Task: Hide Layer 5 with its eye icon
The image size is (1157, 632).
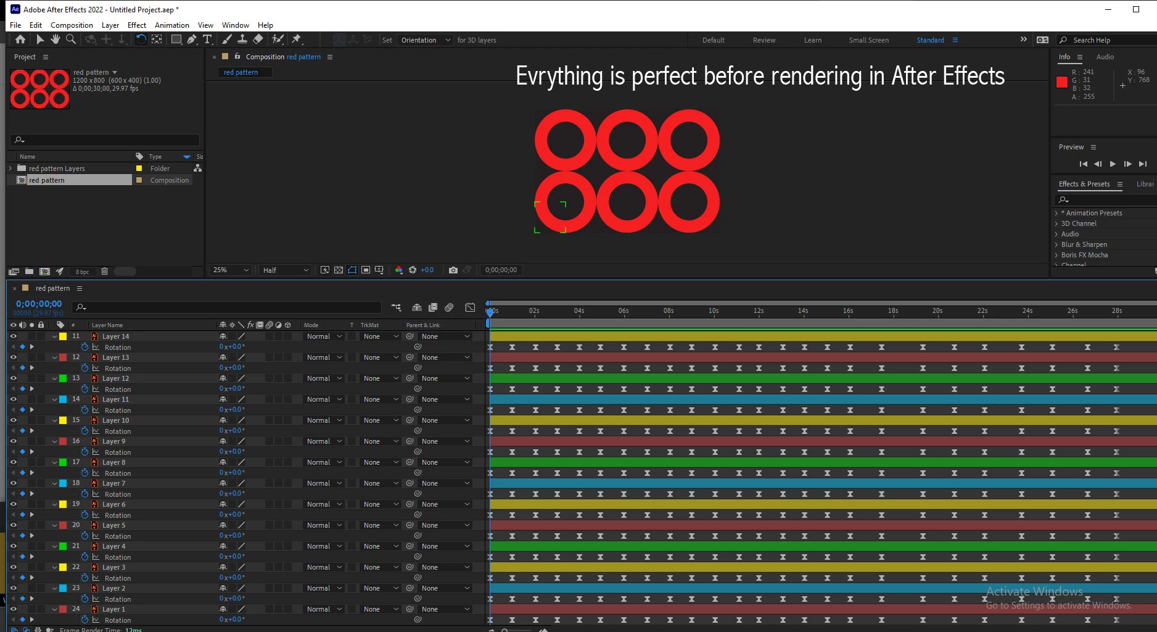Action: coord(13,525)
